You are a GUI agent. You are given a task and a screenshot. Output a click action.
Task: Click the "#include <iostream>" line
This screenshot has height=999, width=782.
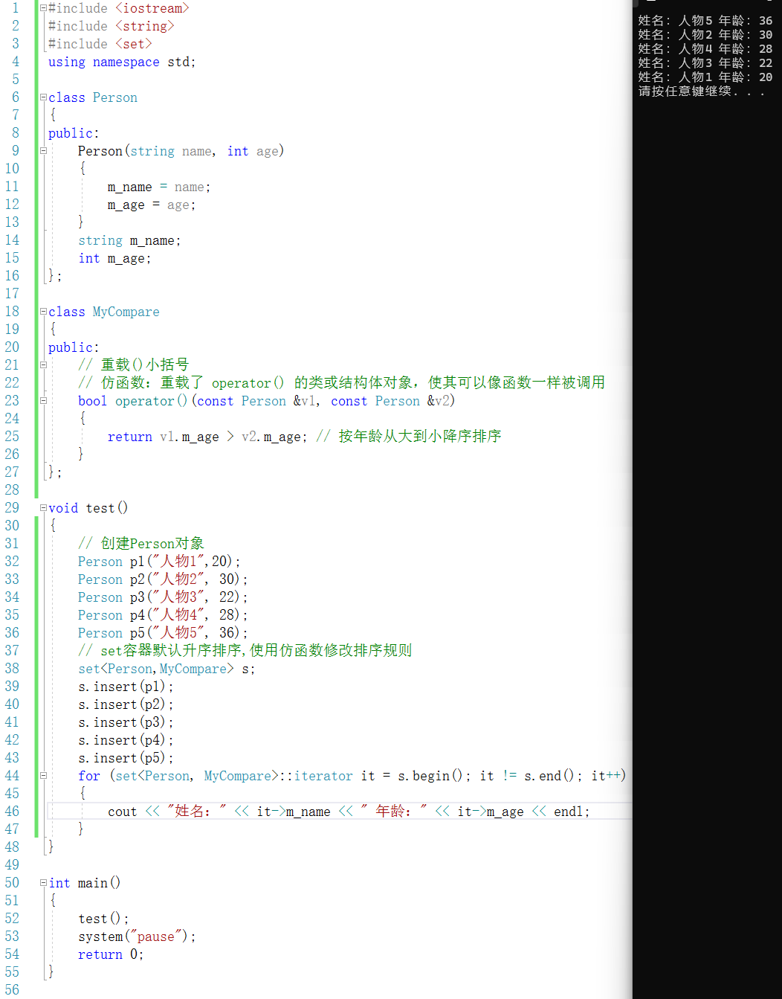pos(119,8)
